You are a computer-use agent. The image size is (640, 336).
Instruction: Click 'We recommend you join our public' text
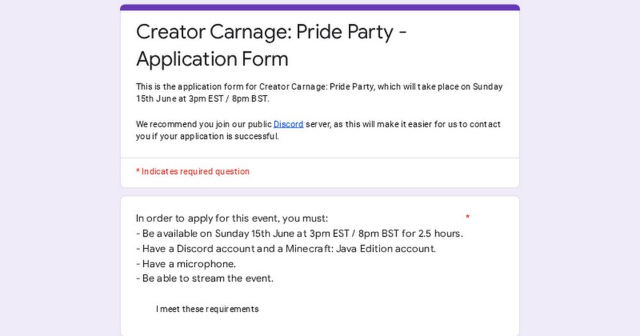tap(204, 124)
